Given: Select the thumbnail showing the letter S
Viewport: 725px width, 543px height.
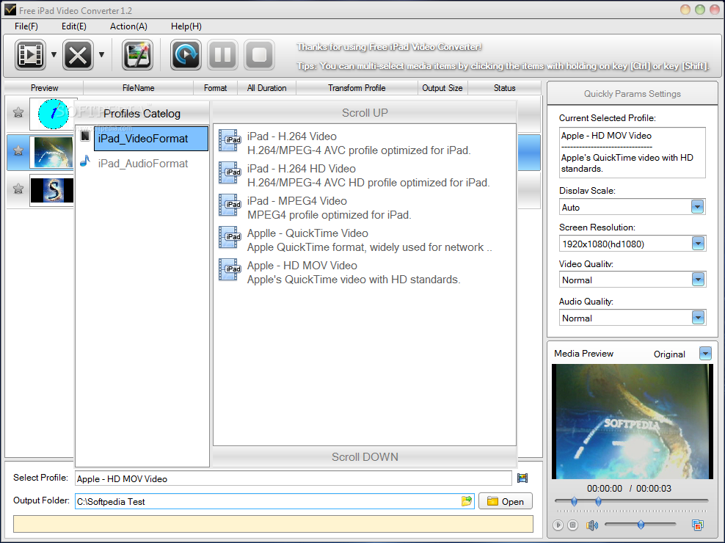Looking at the screenshot, I should coord(52,190).
